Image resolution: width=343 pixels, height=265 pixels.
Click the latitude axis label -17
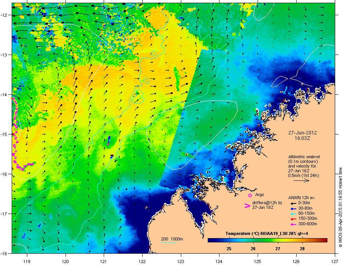coord(4,214)
